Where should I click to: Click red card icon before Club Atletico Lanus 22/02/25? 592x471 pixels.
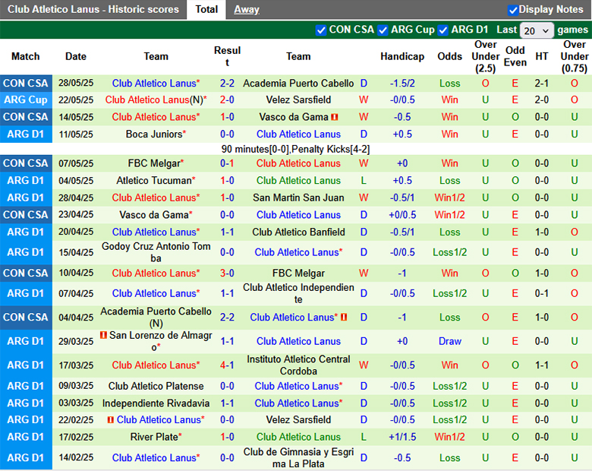(x=111, y=419)
